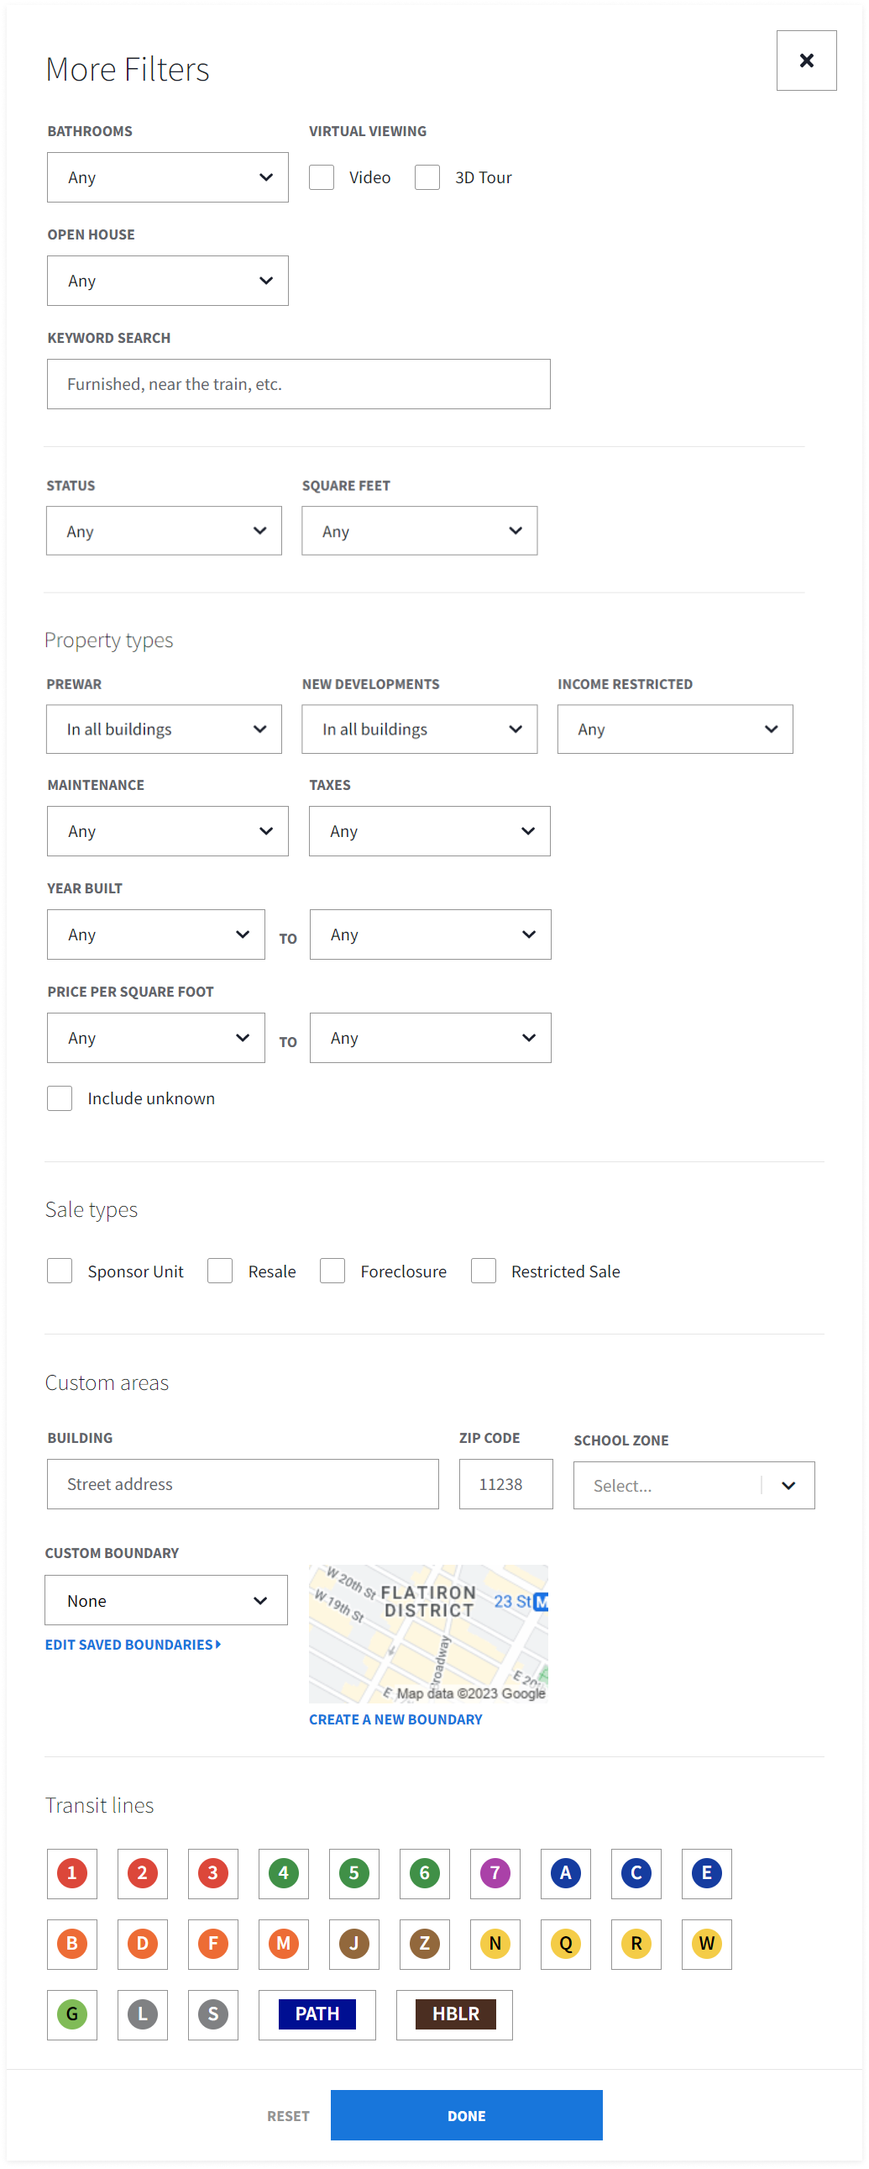The image size is (869, 2169).
Task: Select the red 1 train line icon
Action: pyautogui.click(x=72, y=1873)
